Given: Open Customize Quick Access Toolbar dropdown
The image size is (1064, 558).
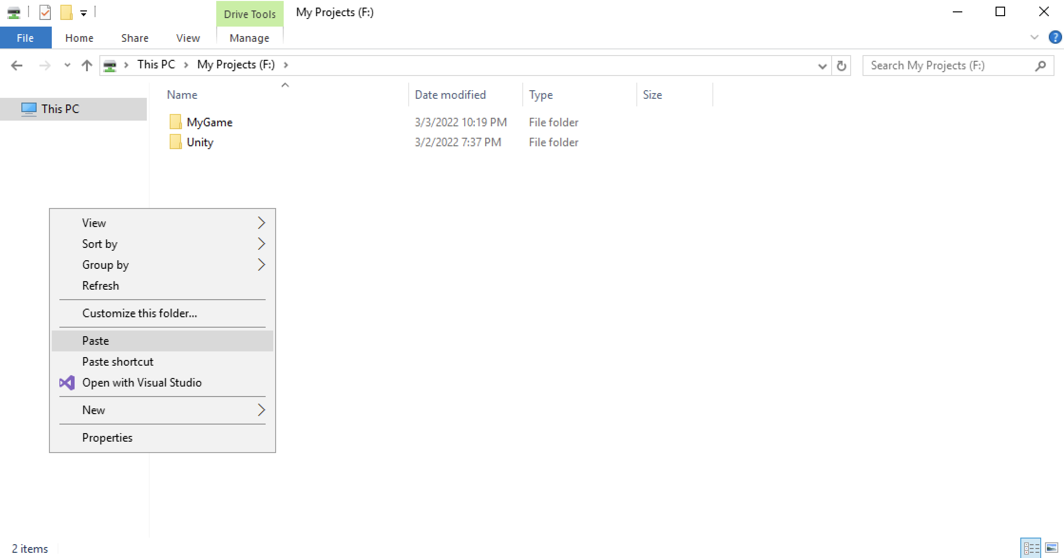Looking at the screenshot, I should 84,13.
